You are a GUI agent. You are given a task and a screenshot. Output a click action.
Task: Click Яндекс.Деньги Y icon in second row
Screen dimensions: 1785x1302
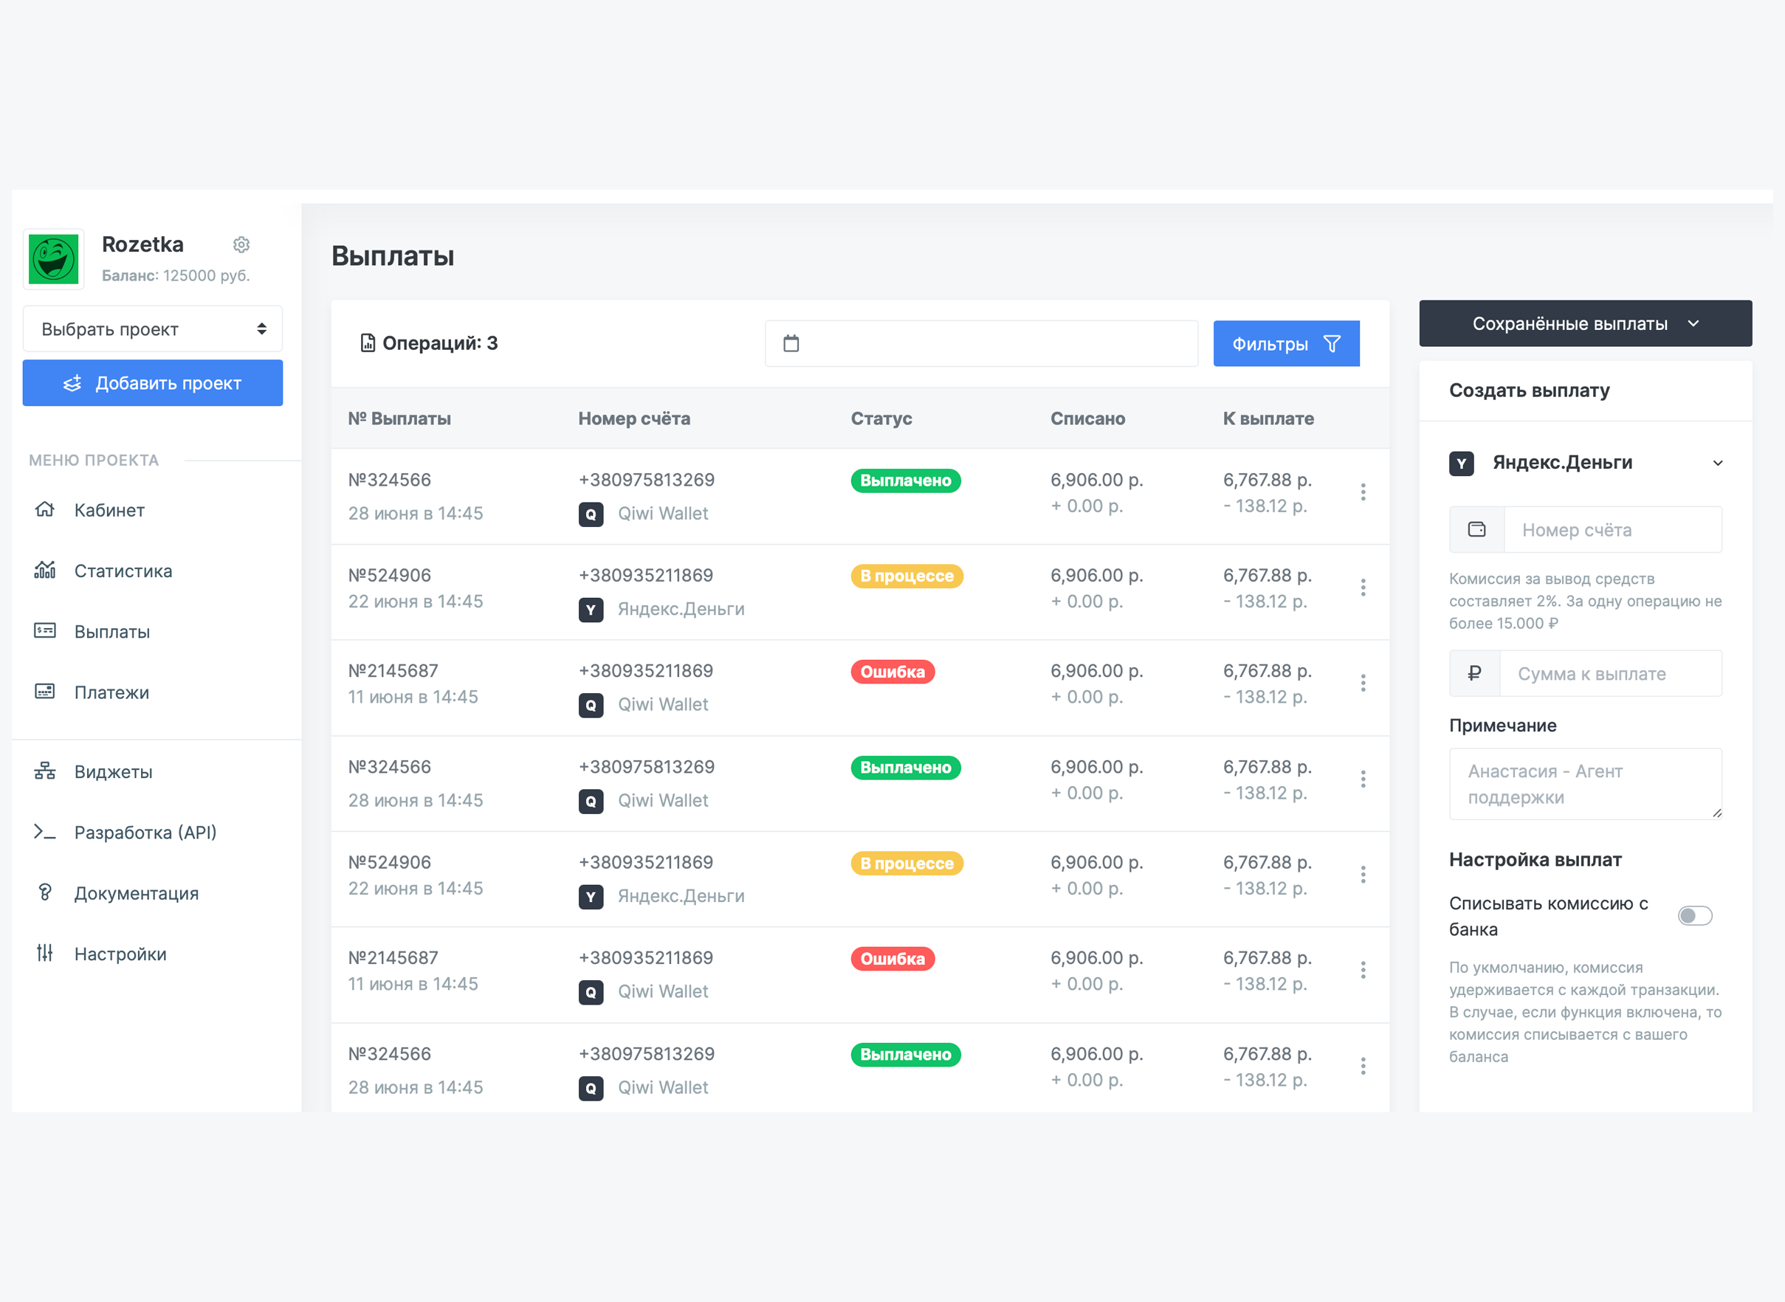pos(591,610)
